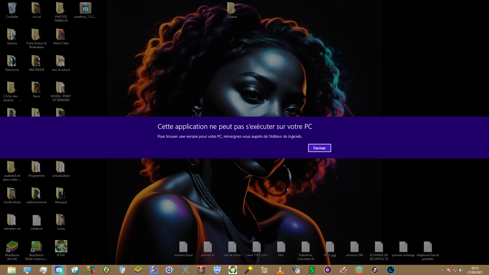
Task: Click Maxthon browser taskbar button
Action: 59,270
